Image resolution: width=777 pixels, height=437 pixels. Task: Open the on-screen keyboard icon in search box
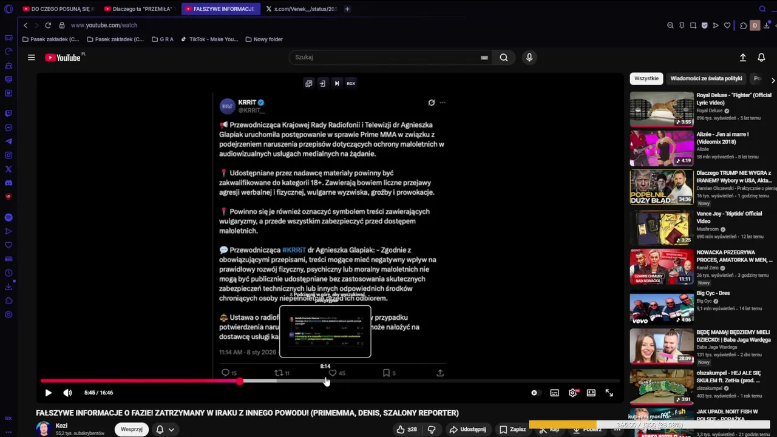click(484, 58)
